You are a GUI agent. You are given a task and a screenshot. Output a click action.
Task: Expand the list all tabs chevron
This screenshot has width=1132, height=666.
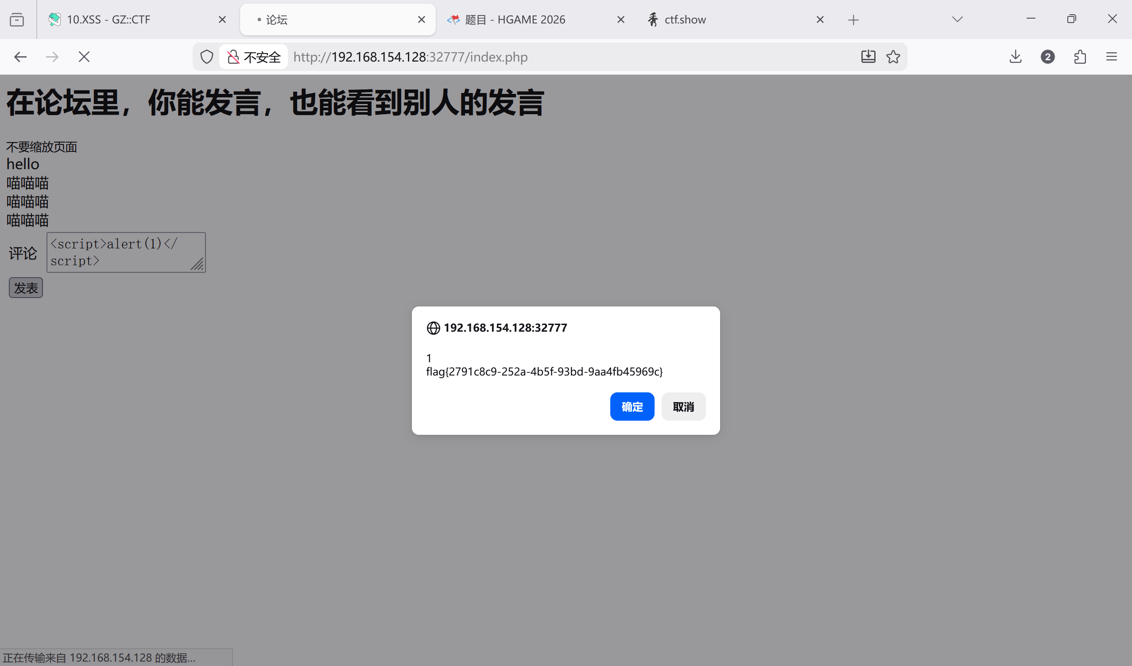pyautogui.click(x=957, y=19)
